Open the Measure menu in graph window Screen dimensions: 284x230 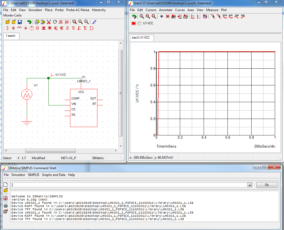pyautogui.click(x=212, y=10)
